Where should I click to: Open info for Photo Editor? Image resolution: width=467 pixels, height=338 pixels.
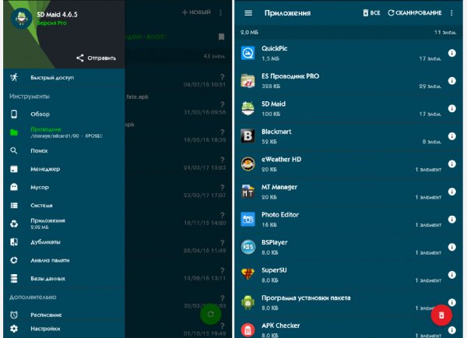[451, 220]
